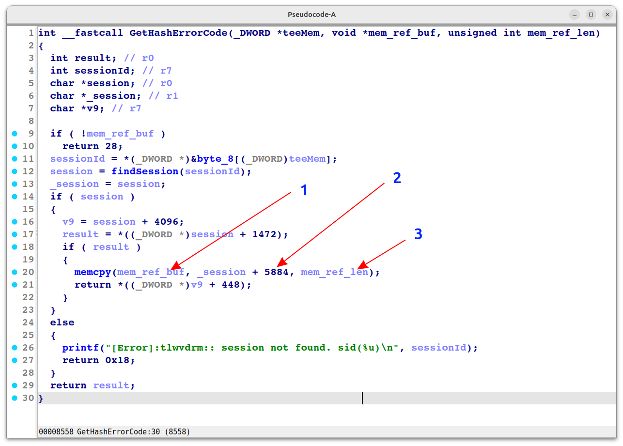Click the blue dot on line 12 findSession call
The image size is (623, 446).
[x=15, y=171]
